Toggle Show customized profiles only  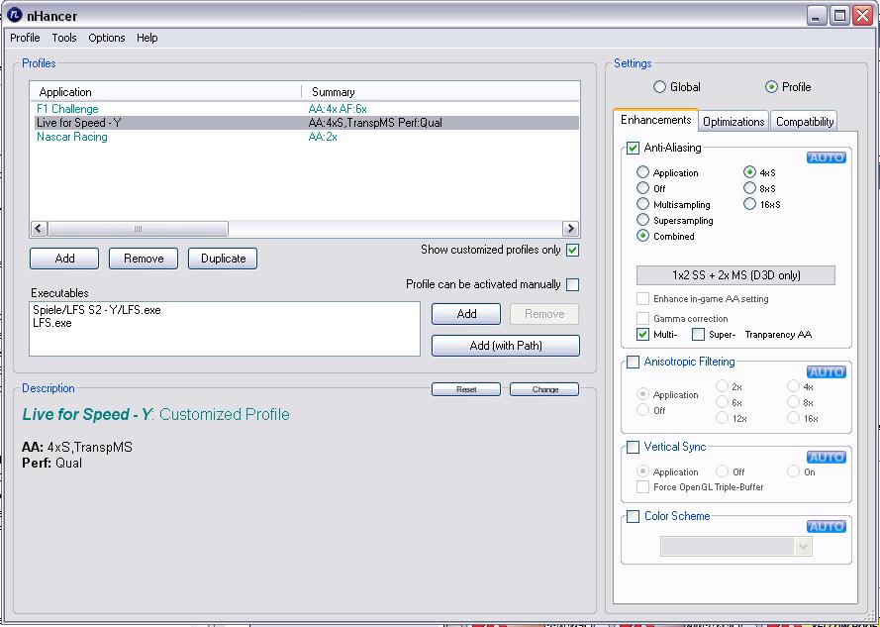tap(572, 250)
